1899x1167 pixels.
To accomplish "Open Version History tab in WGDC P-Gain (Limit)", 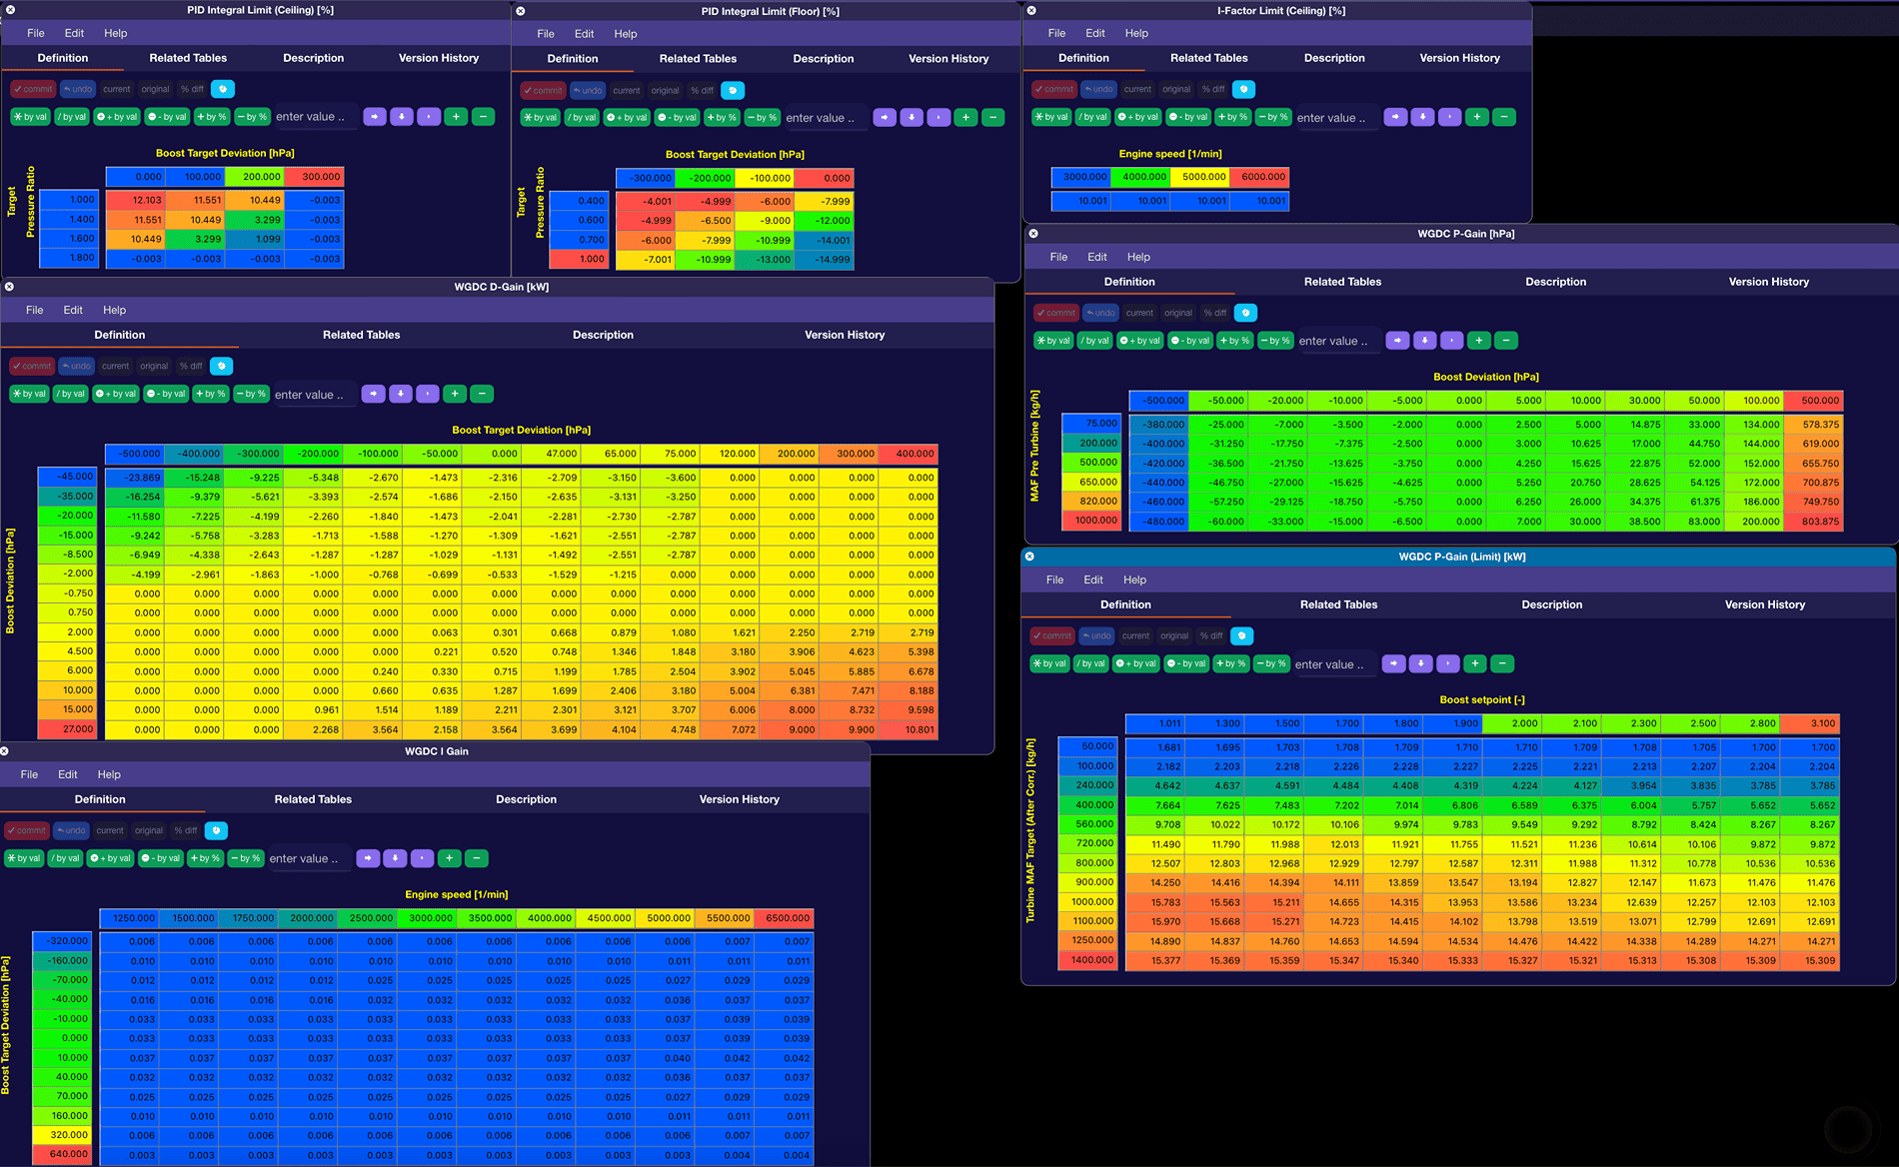I will coord(1765,604).
